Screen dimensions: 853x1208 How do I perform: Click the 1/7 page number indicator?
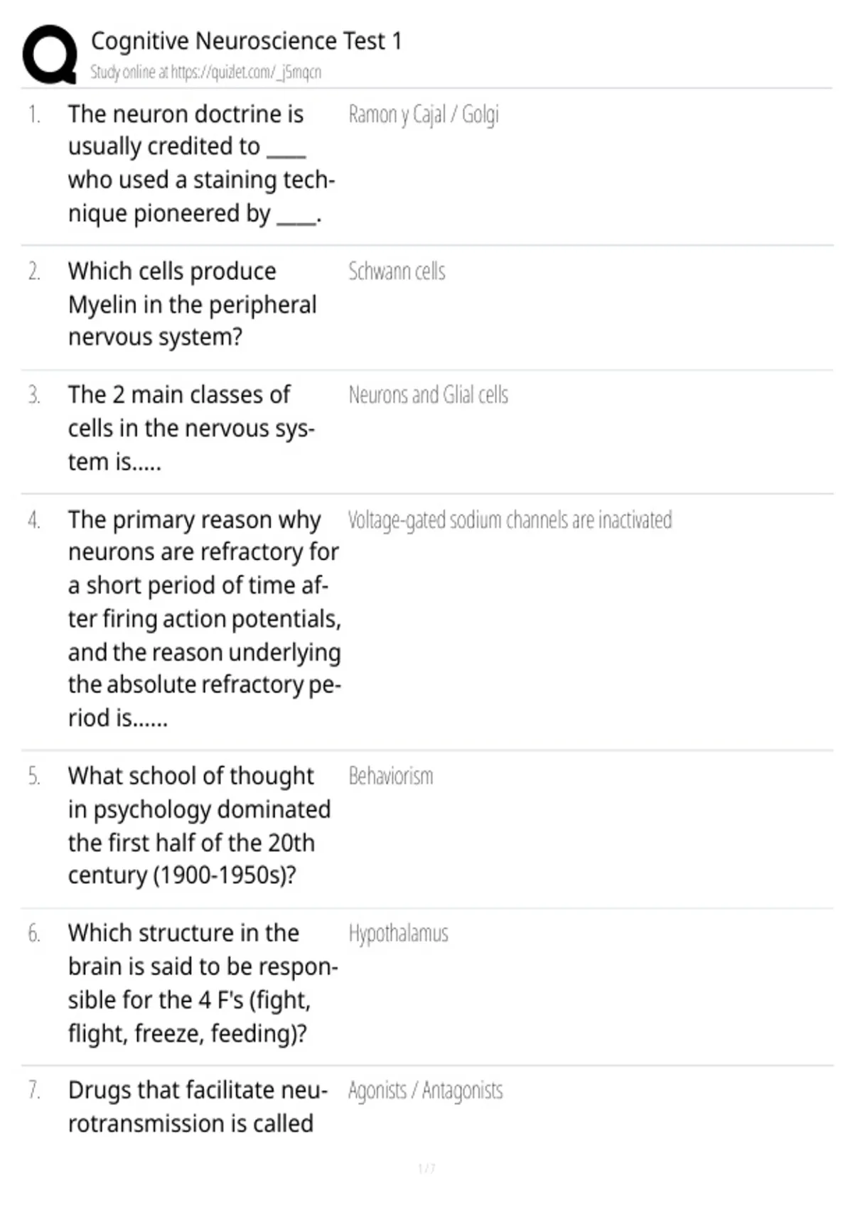(x=426, y=1168)
